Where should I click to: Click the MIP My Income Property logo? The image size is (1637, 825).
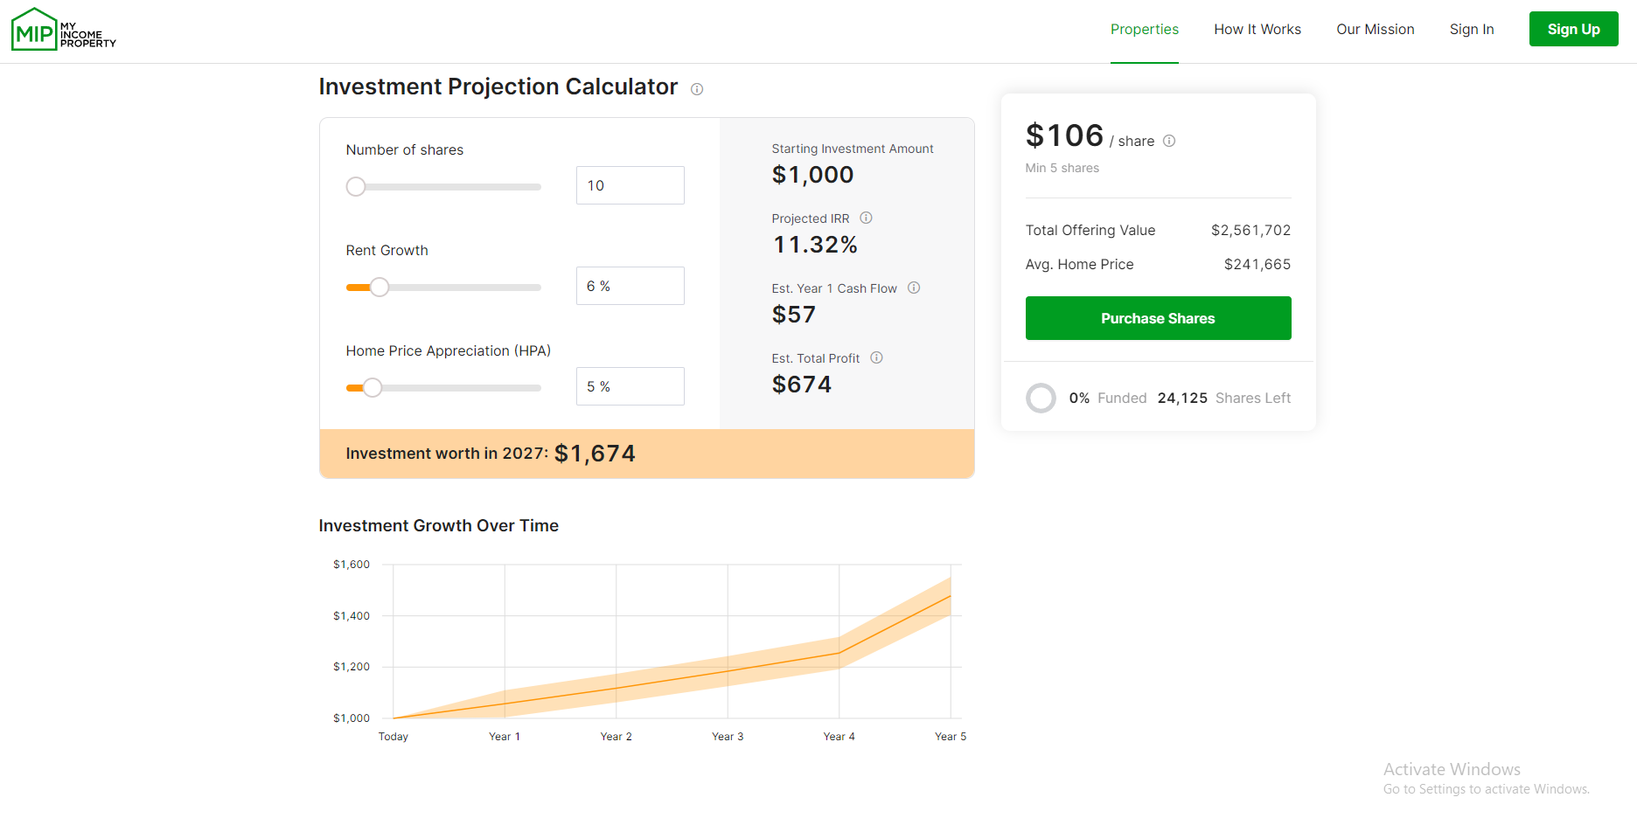pos(63,30)
